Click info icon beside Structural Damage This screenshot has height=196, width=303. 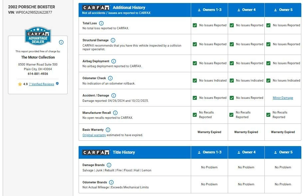[113, 40]
